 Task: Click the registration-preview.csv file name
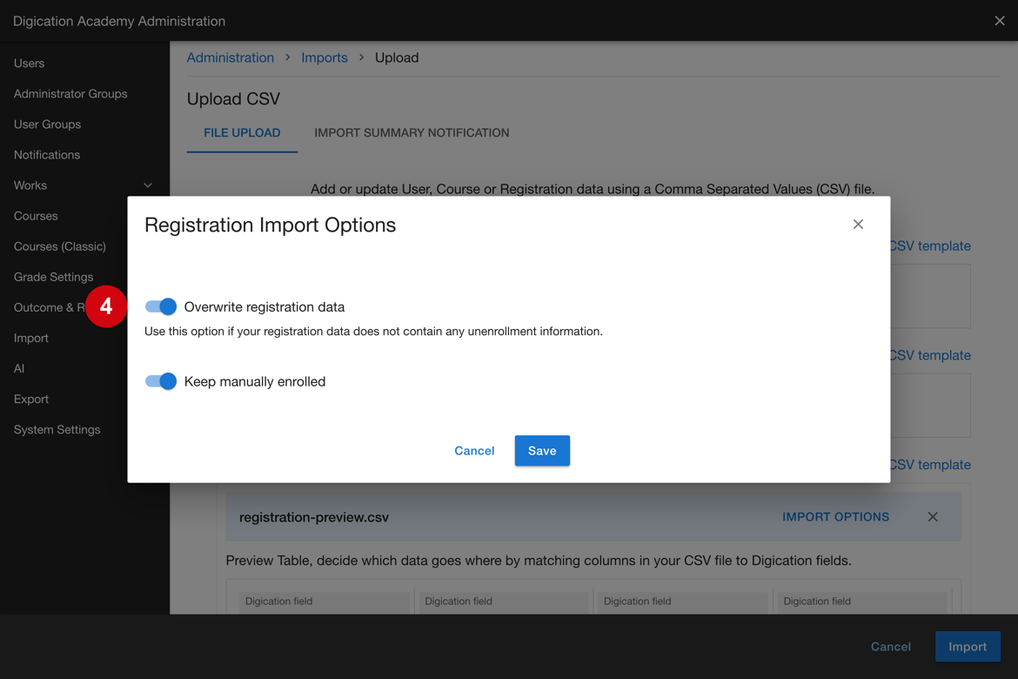point(313,517)
